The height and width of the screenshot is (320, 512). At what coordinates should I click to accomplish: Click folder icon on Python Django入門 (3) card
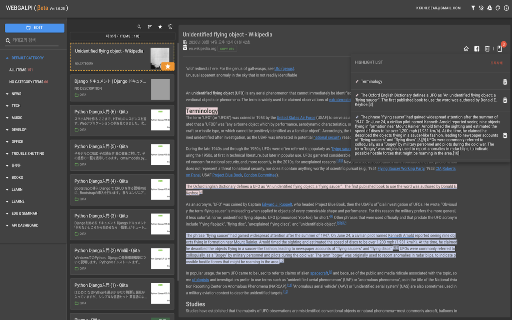coord(77,234)
